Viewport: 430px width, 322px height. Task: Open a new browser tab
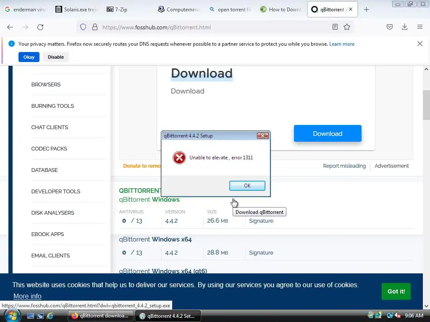point(366,10)
